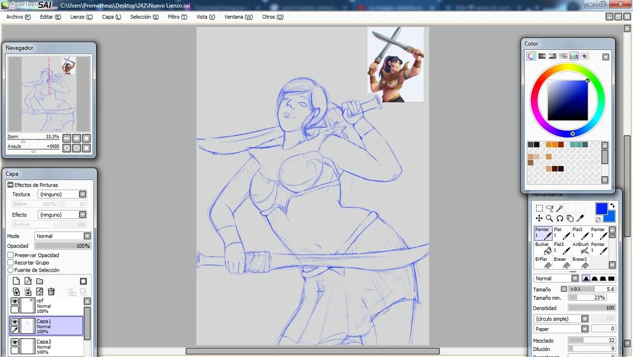Open the Lienzo menu
Screen dimensions: 633x357
(x=82, y=17)
